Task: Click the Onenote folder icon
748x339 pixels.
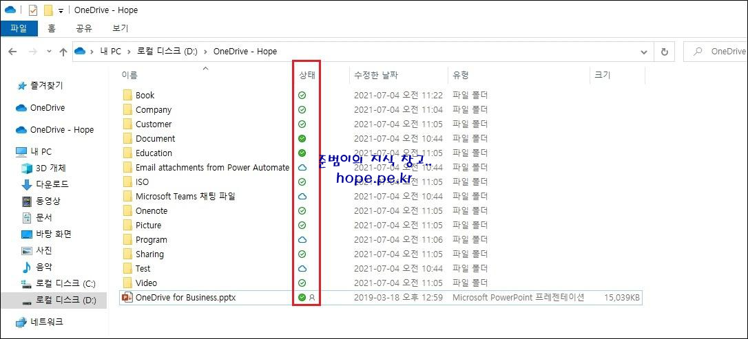Action: 127,210
